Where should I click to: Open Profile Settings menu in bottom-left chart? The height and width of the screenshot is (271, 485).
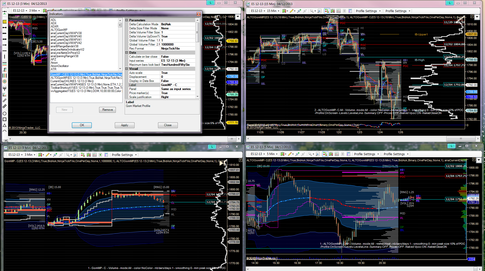pos(124,155)
